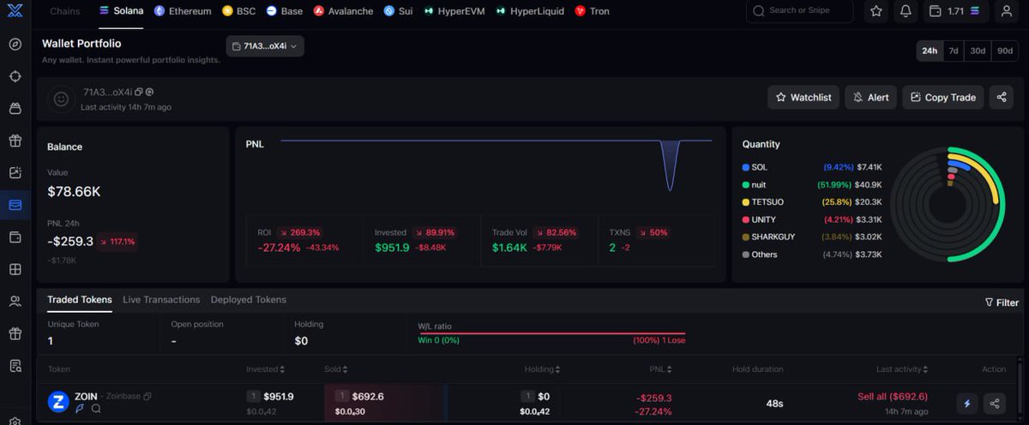1029x425 pixels.
Task: Select the 7d timeframe
Action: (x=954, y=51)
